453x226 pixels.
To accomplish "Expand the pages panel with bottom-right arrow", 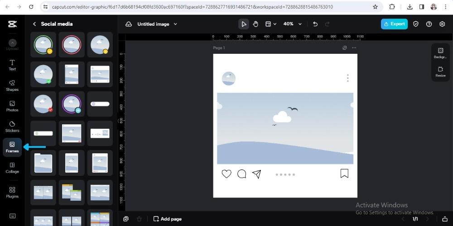I will tap(445, 219).
